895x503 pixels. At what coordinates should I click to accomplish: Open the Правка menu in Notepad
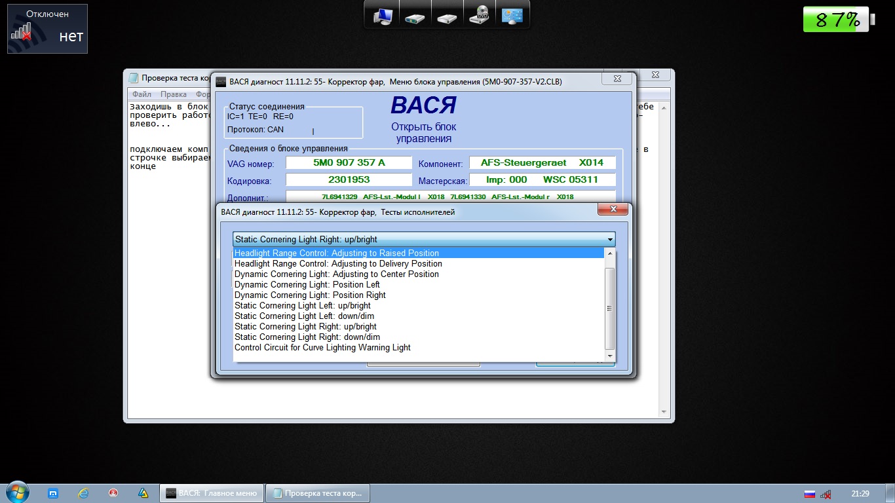point(173,94)
